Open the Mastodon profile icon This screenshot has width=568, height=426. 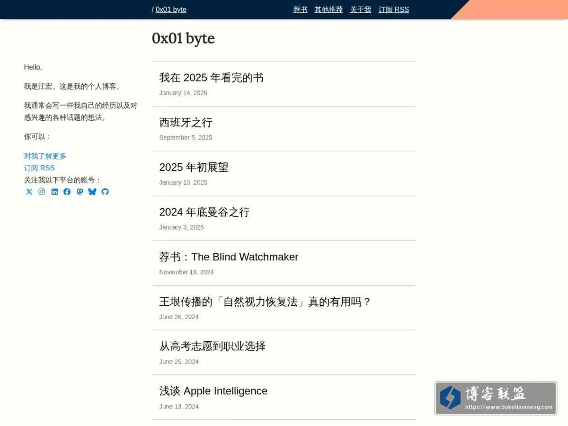80,192
